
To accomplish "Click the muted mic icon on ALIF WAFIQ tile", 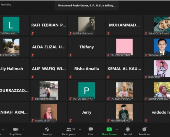I will [x=33, y=77].
